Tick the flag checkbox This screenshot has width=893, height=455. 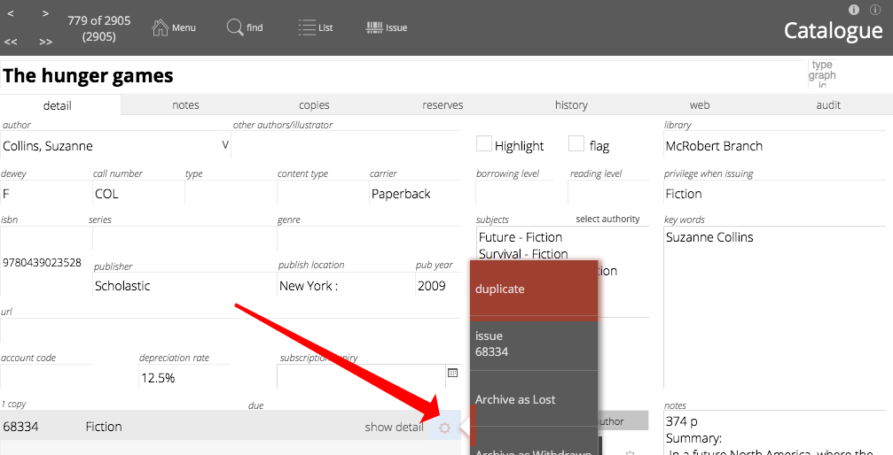[x=576, y=144]
